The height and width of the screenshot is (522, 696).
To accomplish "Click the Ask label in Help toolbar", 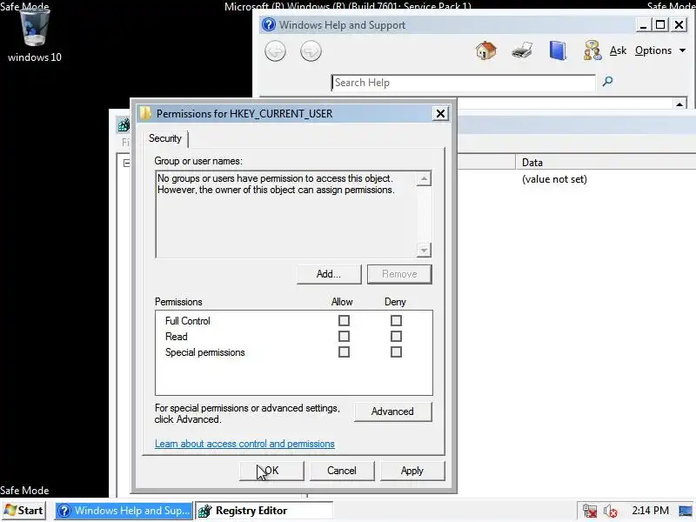I will pos(618,50).
